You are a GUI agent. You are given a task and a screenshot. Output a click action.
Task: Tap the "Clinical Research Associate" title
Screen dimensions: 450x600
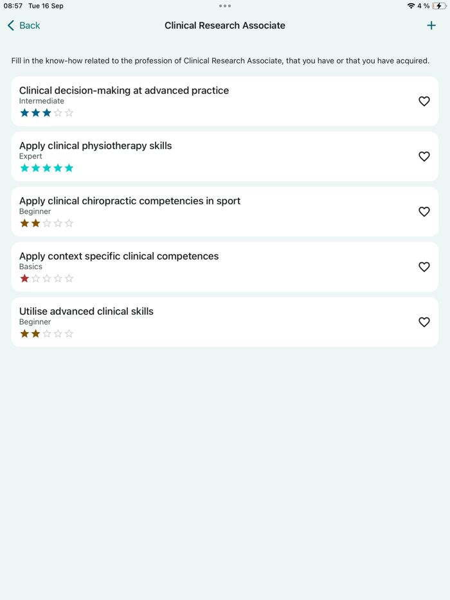coord(225,25)
